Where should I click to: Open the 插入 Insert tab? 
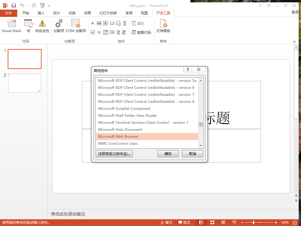point(41,13)
